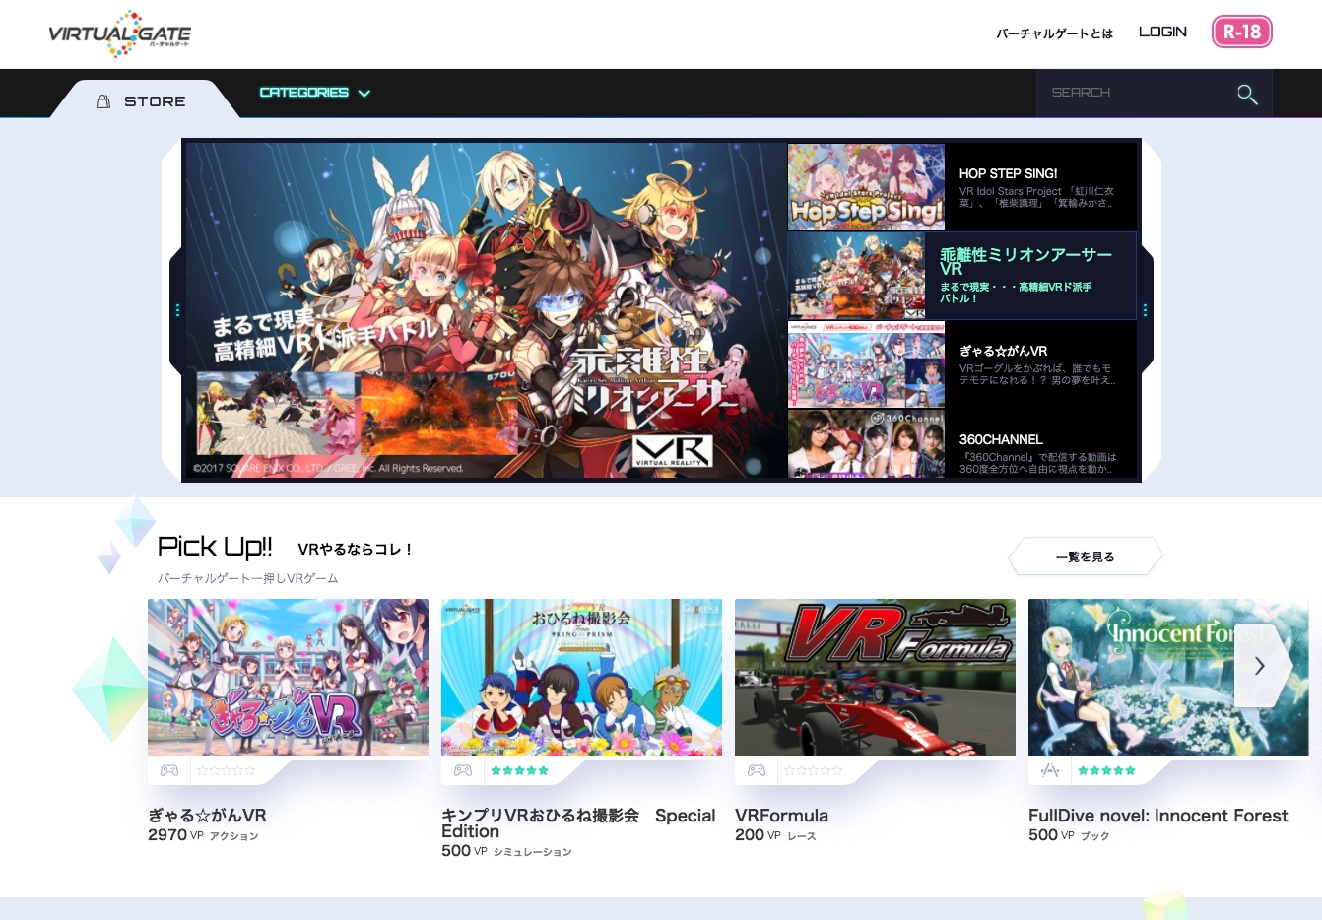
Task: Click the gamepad icon under キンプリVR card
Action: click(463, 770)
